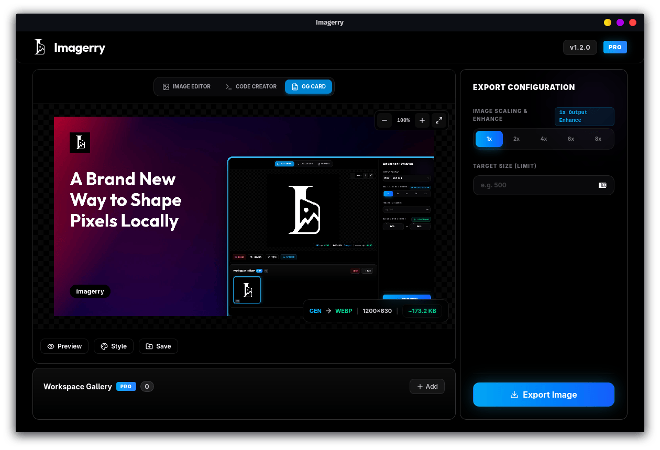Focus the Target Size limit field
Screen dimensions: 660x450
click(x=544, y=185)
